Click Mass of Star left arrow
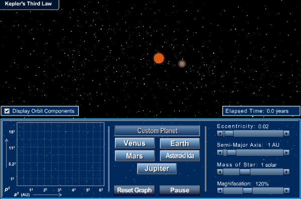The image size is (301, 199). [x=220, y=172]
